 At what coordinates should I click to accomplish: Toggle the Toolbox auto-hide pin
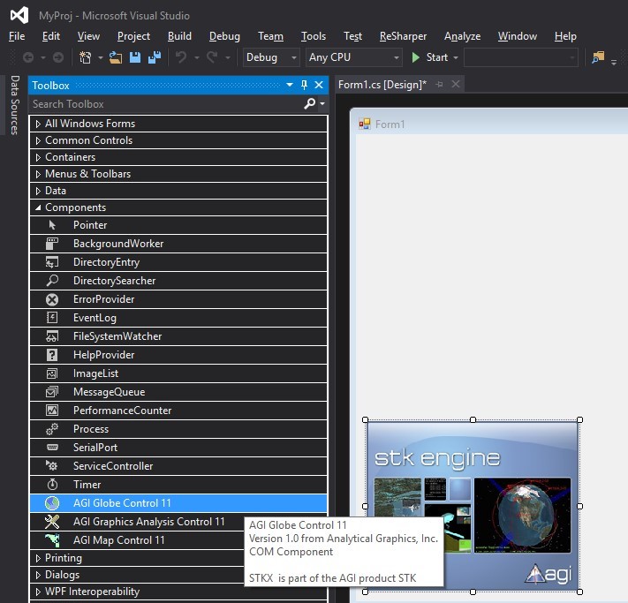304,85
